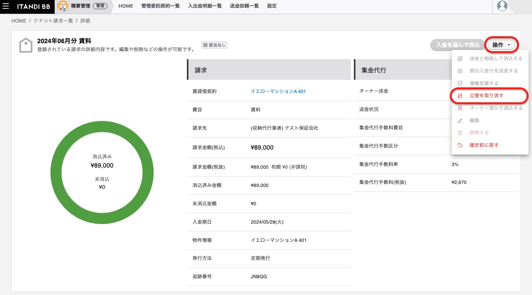
Task: Click the テナント請求一覧 breadcrumb link
Action: (54, 21)
